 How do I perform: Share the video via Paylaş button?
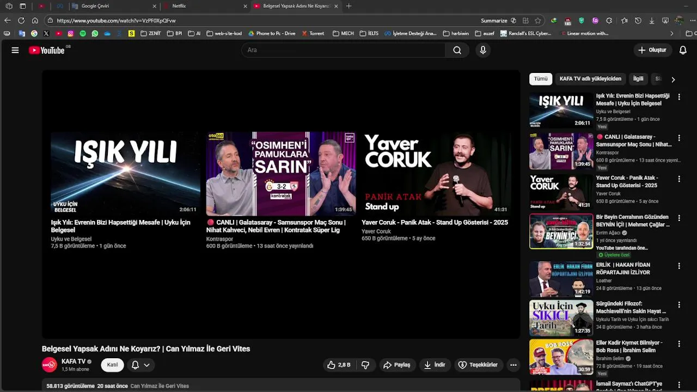tap(396, 365)
